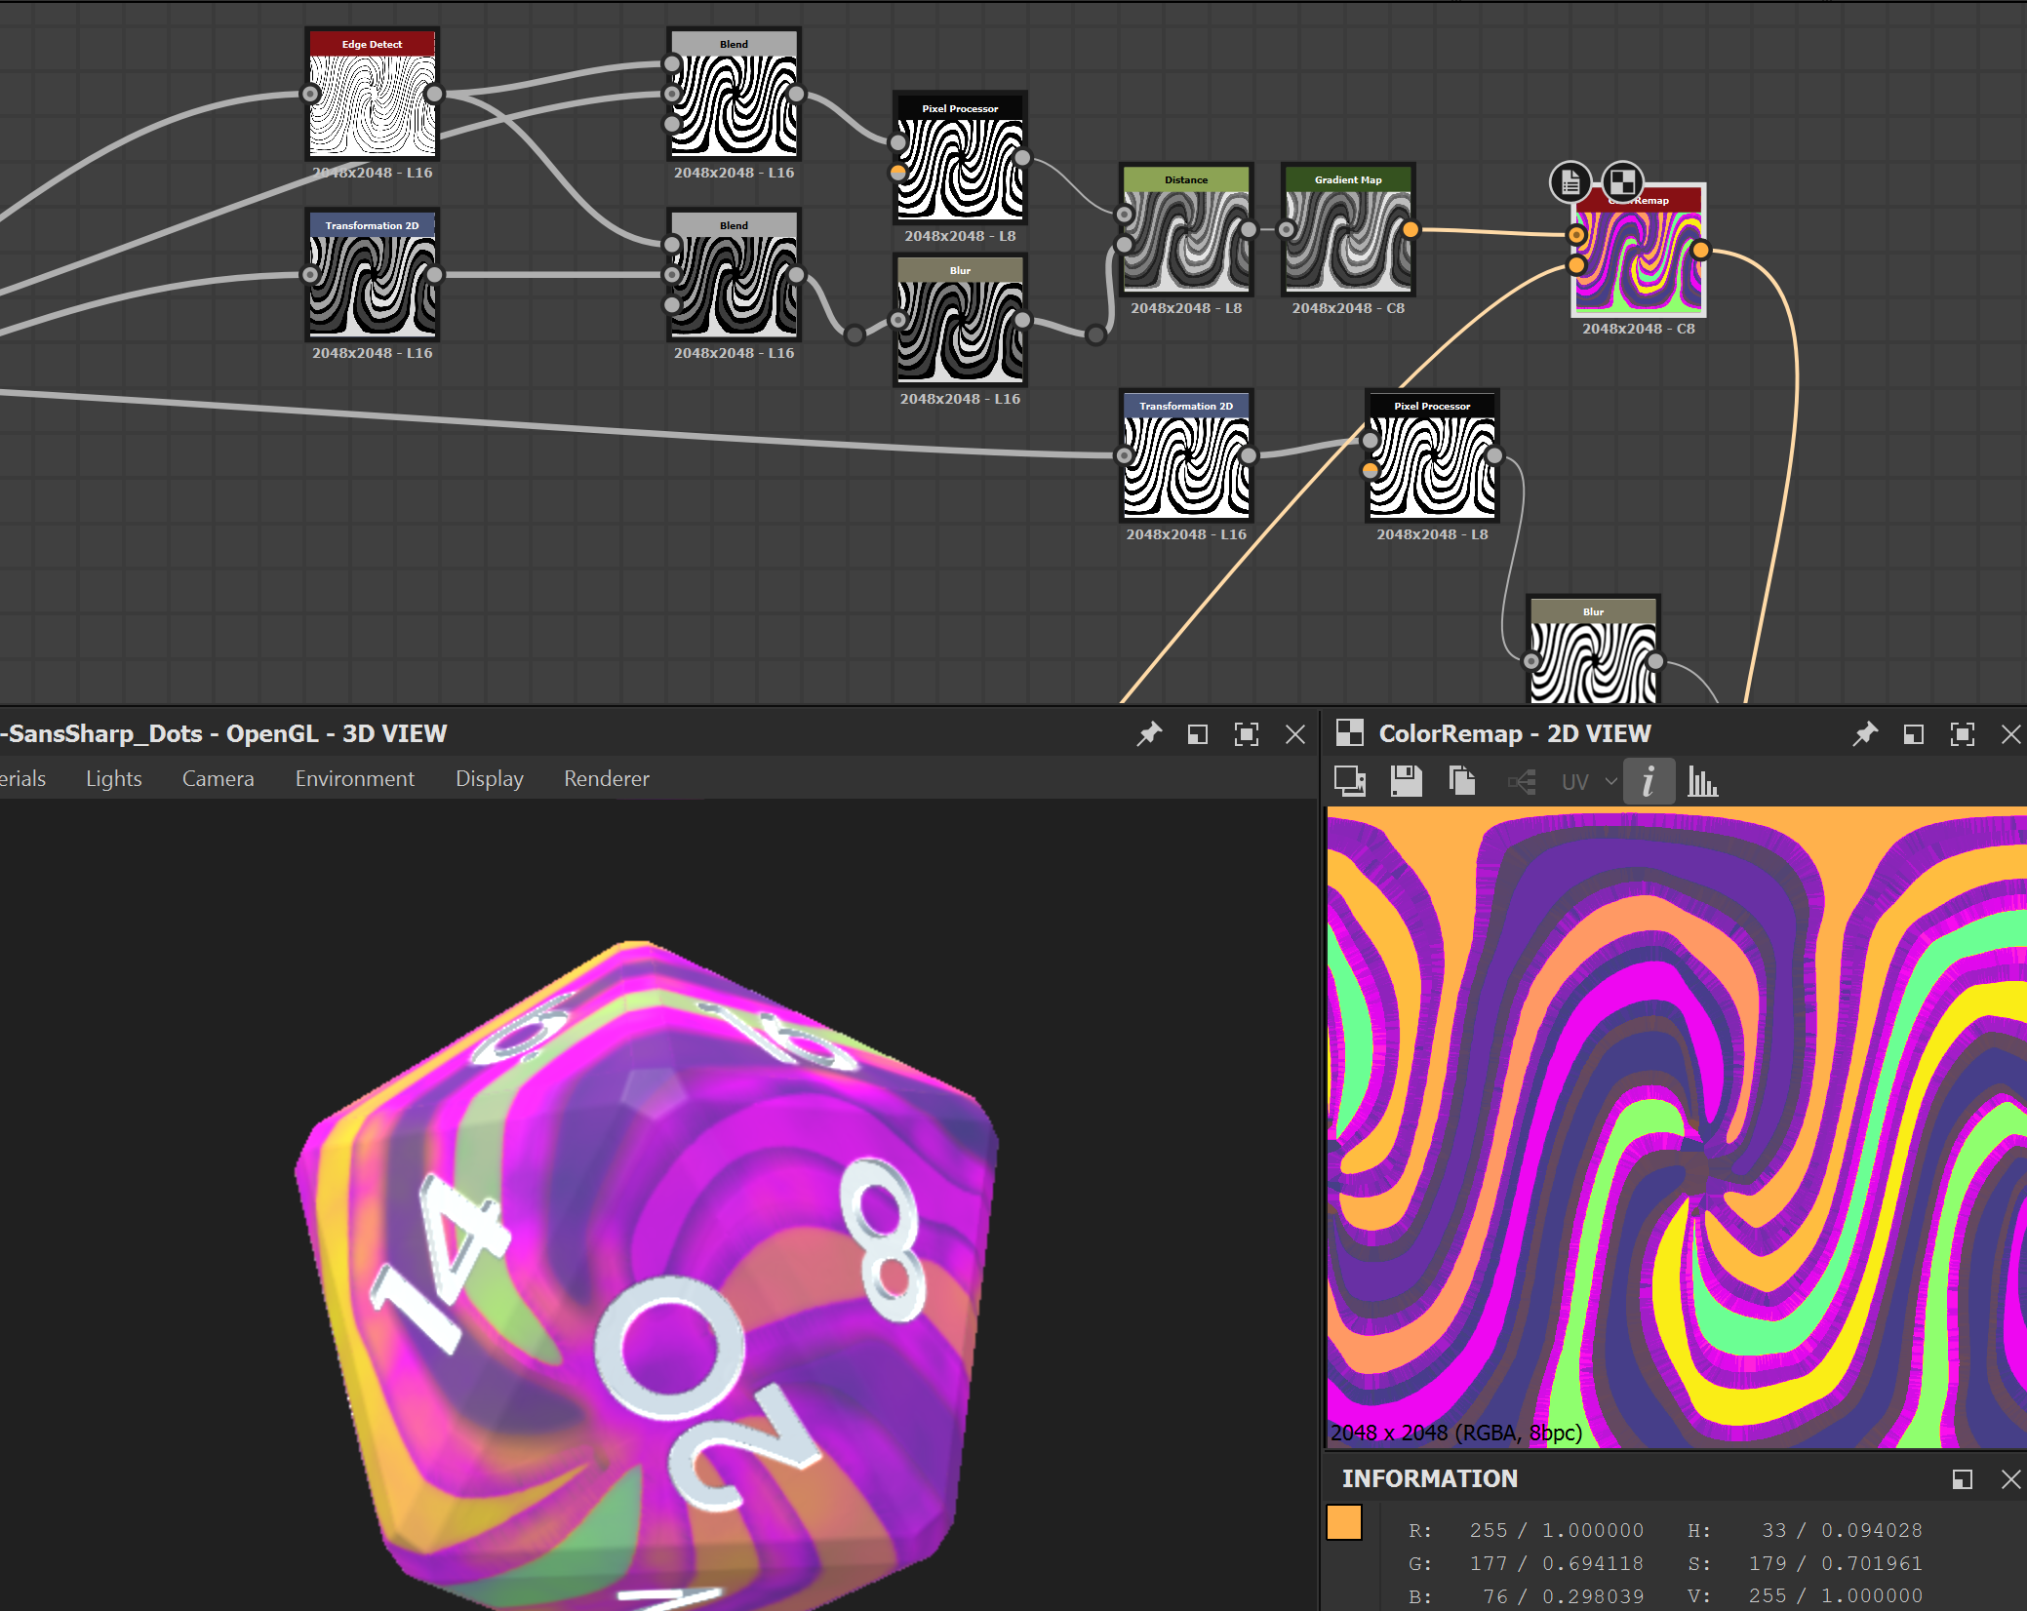Toggle the information display mode in 2D view
The width and height of the screenshot is (2027, 1611).
pos(1649,780)
